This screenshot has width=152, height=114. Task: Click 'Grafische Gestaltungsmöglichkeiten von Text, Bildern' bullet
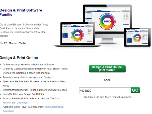(x=35, y=71)
